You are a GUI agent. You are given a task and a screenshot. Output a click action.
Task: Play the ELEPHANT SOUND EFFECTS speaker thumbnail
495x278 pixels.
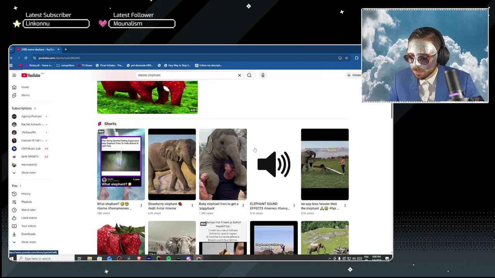pos(274,164)
